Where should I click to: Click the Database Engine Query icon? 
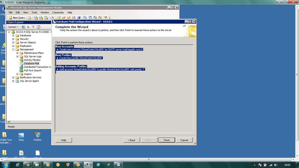(x=30, y=18)
